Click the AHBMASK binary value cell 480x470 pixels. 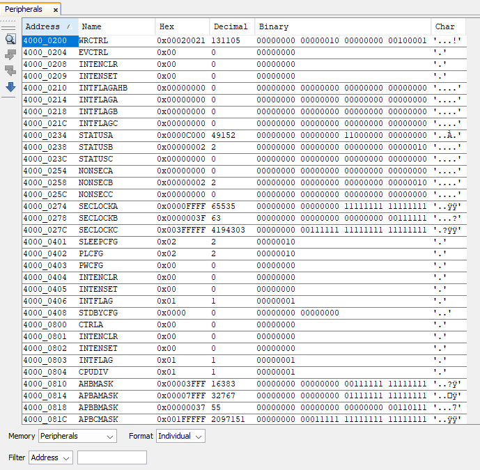tap(341, 384)
